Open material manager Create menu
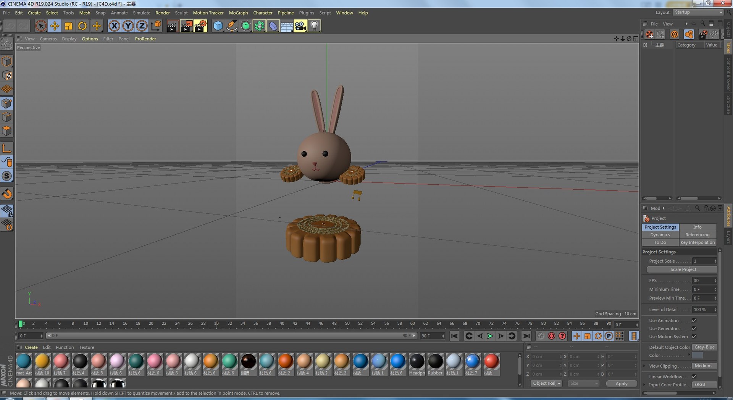The height and width of the screenshot is (400, 733). pyautogui.click(x=31, y=347)
